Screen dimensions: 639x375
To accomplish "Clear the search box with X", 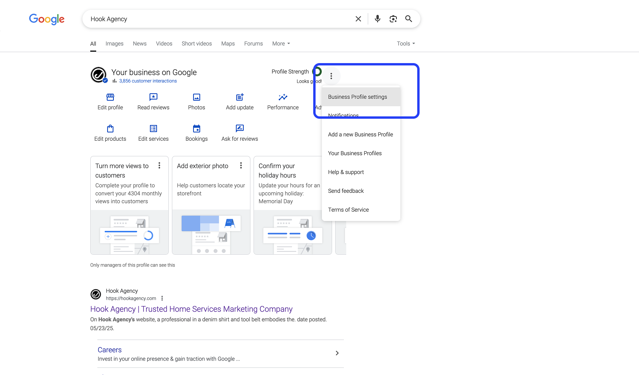I will pos(358,19).
